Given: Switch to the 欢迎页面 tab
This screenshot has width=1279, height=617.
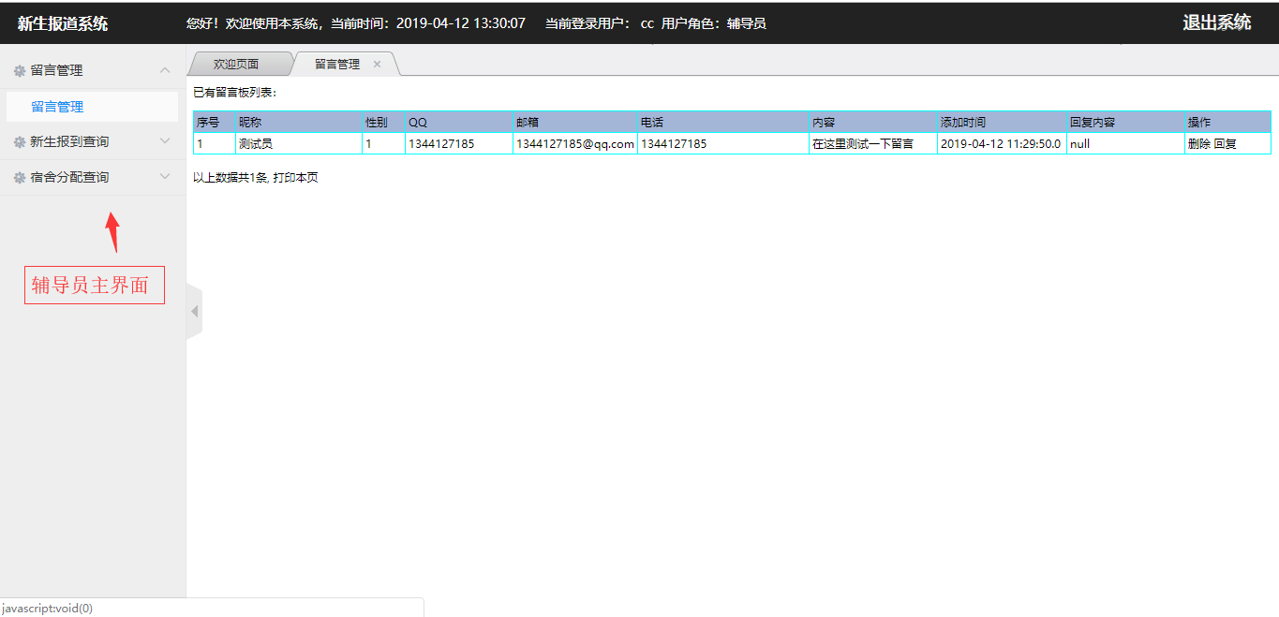Looking at the screenshot, I should [236, 65].
